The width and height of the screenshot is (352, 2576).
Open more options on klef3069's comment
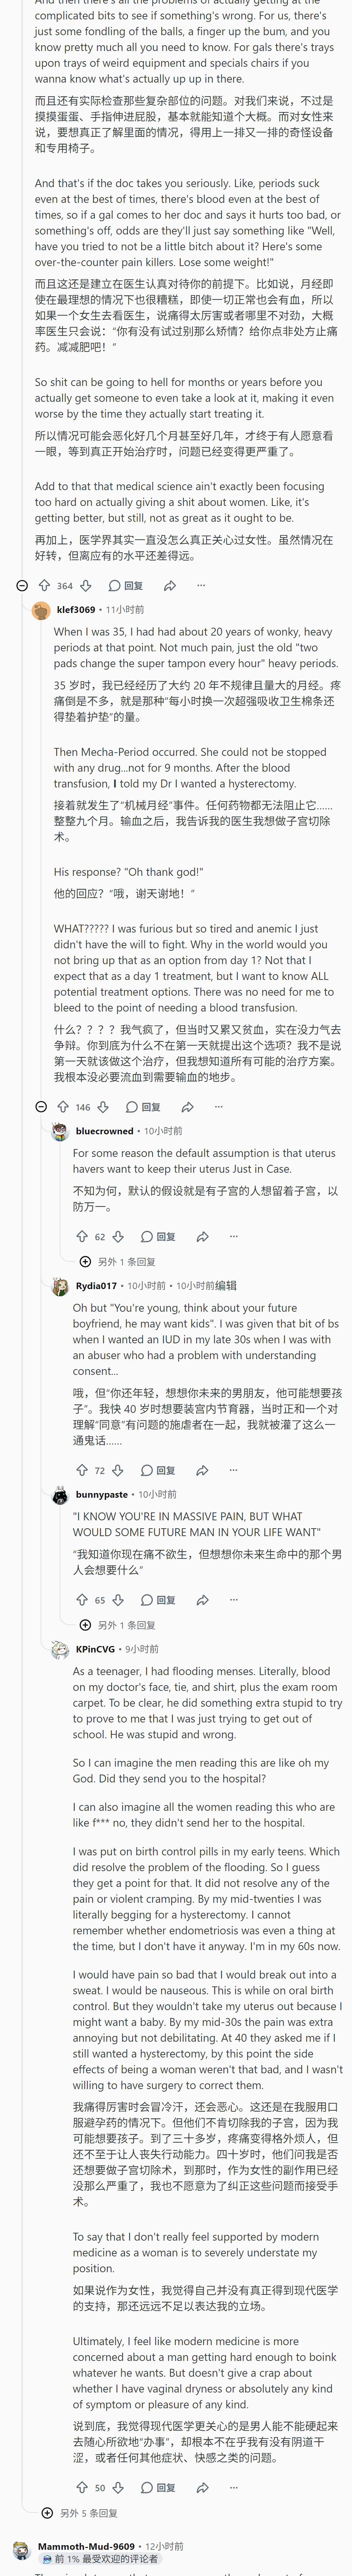coord(219,1107)
